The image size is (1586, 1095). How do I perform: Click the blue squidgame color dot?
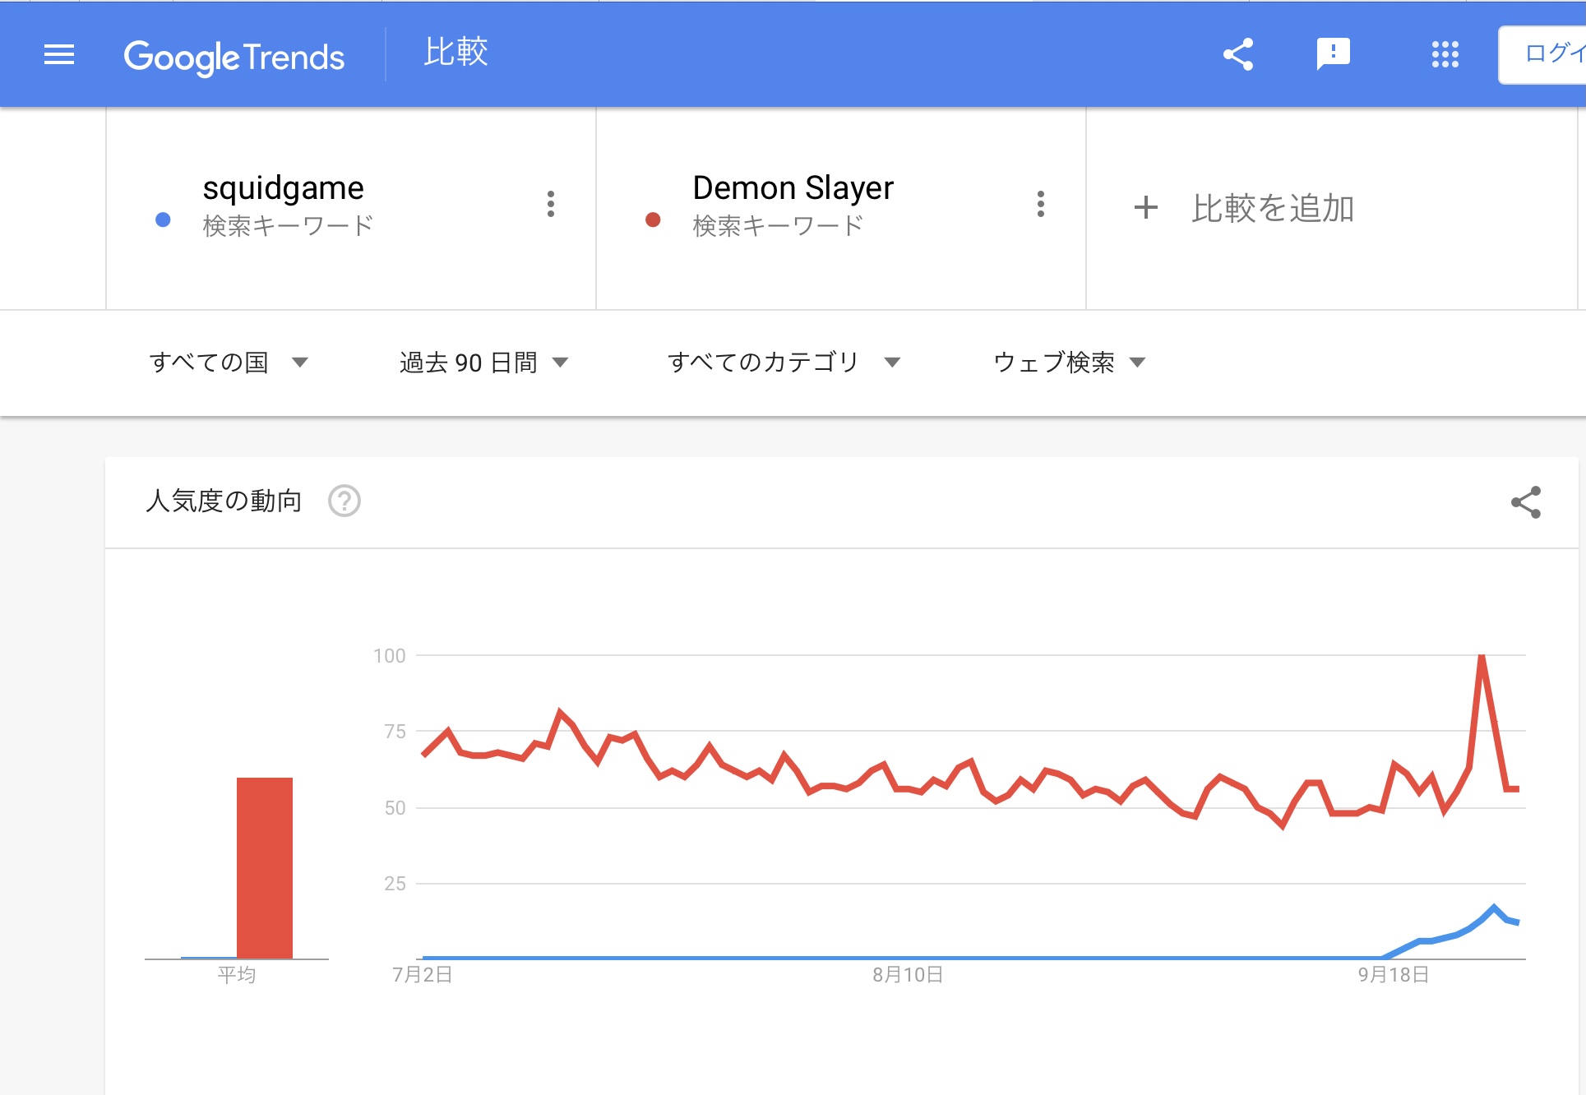163,219
